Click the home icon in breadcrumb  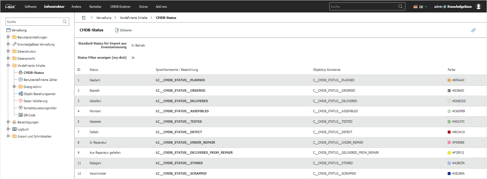pos(83,18)
